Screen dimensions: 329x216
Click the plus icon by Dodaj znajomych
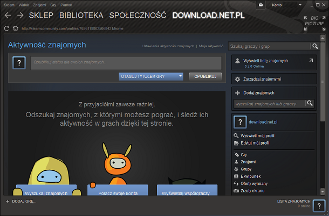coord(237,93)
